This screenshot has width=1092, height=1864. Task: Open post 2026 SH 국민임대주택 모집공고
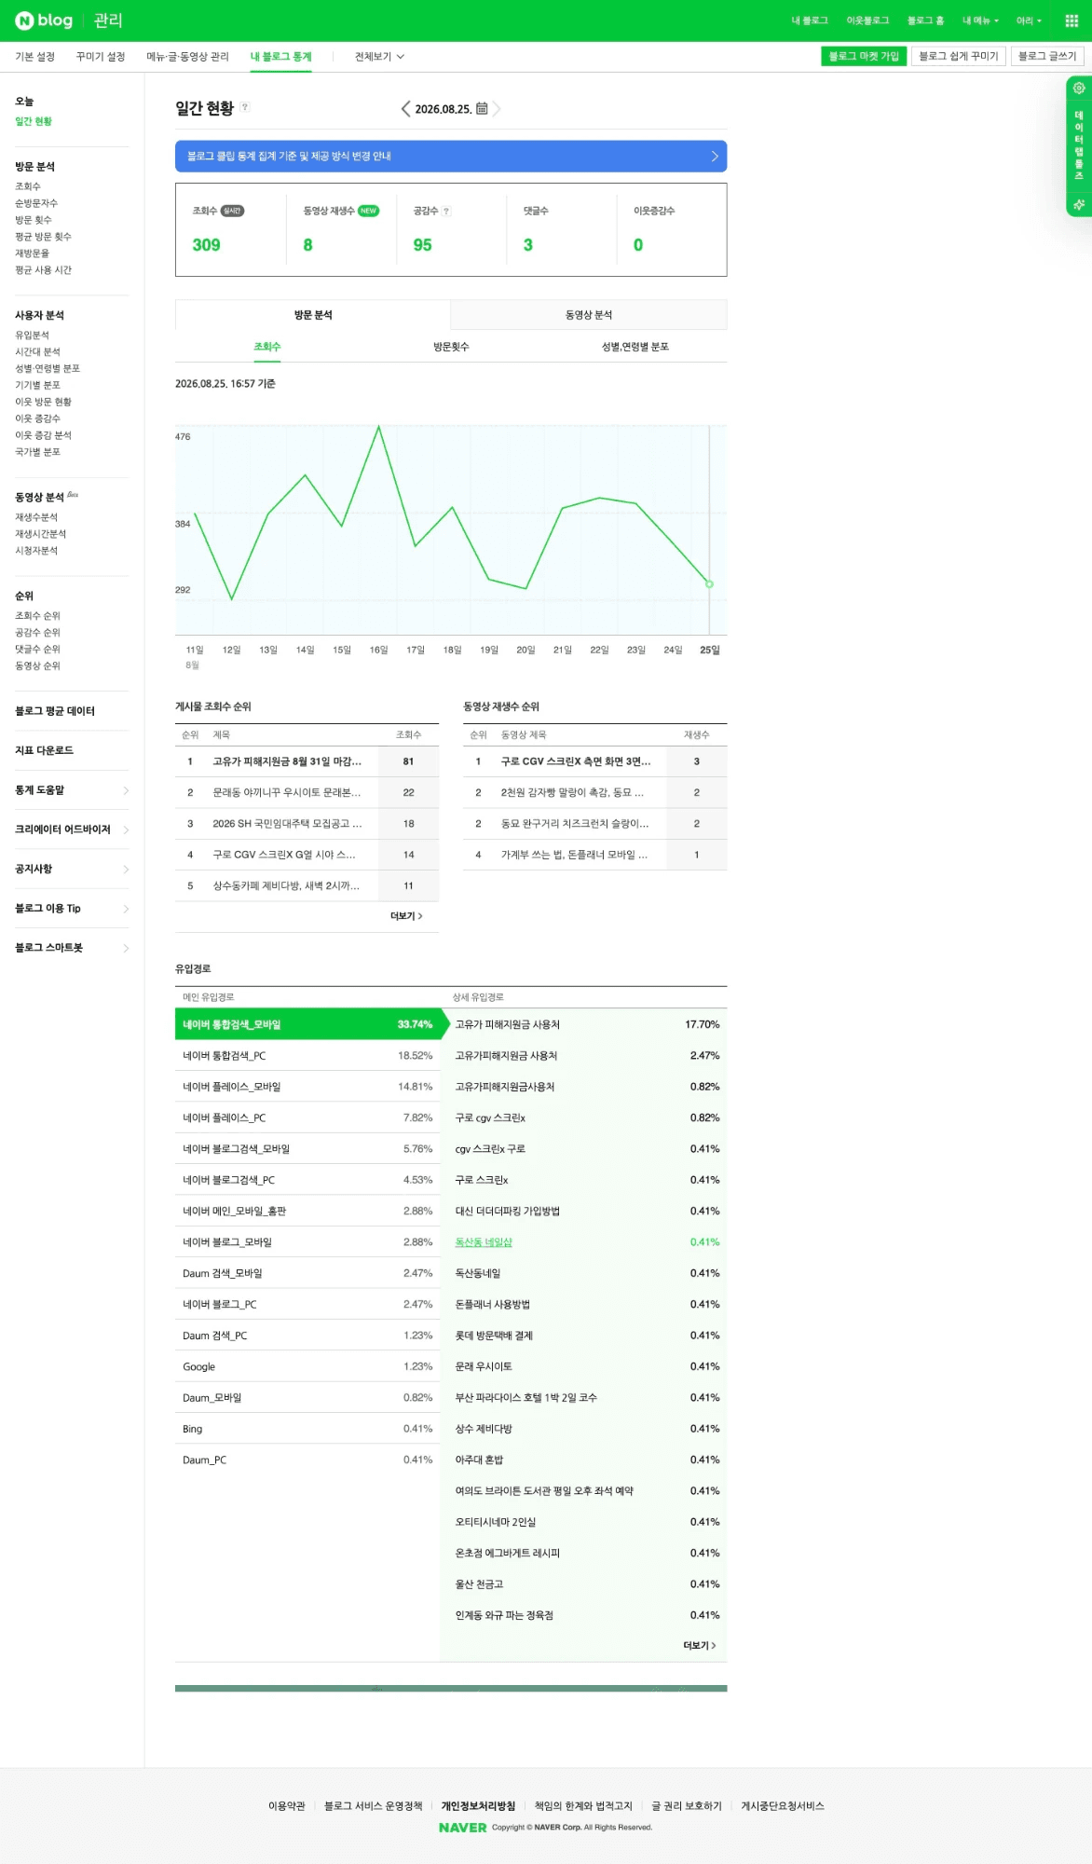coord(287,824)
